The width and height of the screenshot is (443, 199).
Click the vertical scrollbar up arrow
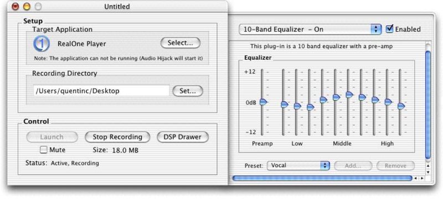428,166
